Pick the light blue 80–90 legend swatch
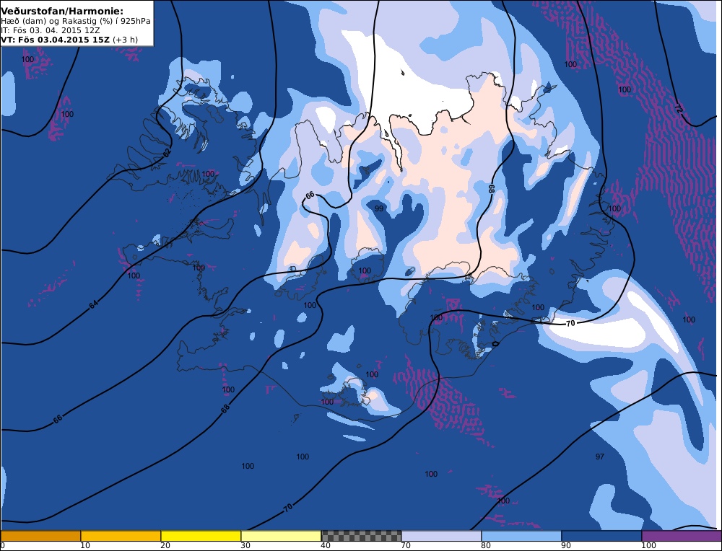 click(521, 535)
